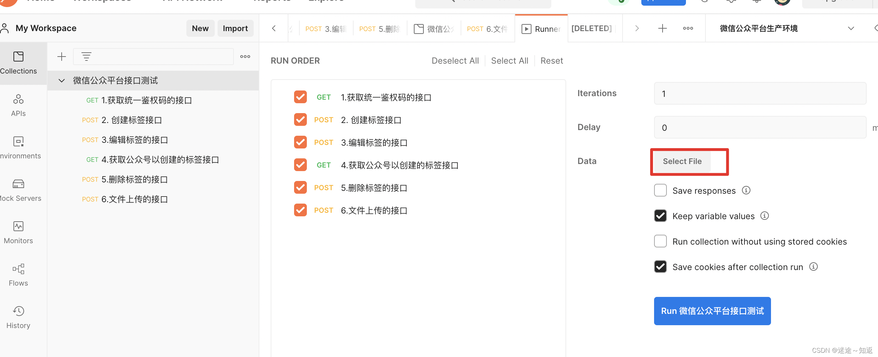Viewport: 878px width, 357px height.
Task: Click into the Iterations input field
Action: click(x=760, y=93)
